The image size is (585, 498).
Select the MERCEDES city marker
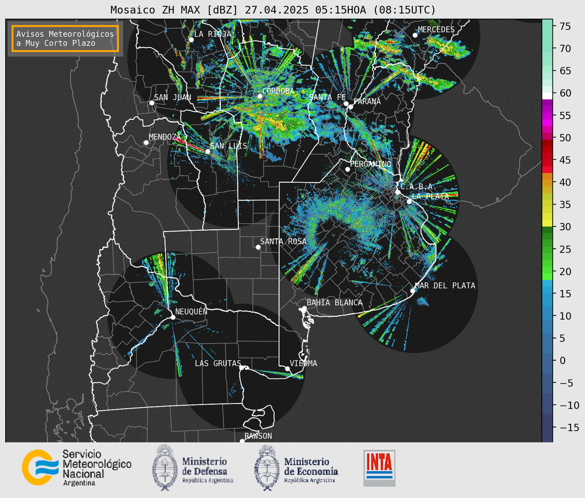click(415, 35)
